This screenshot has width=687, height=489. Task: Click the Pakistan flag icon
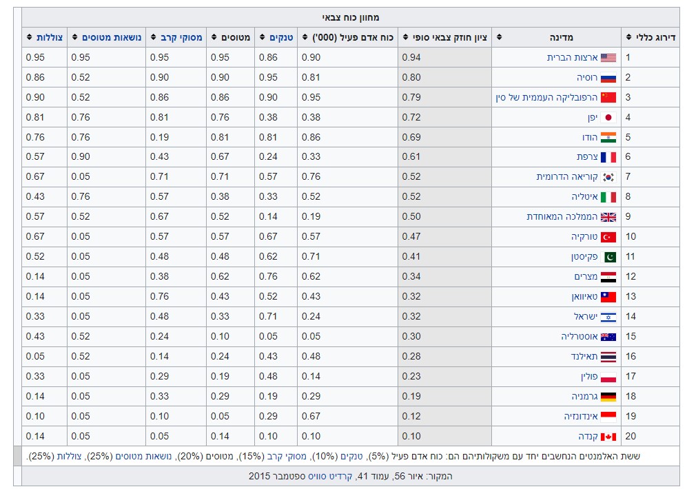pyautogui.click(x=608, y=257)
